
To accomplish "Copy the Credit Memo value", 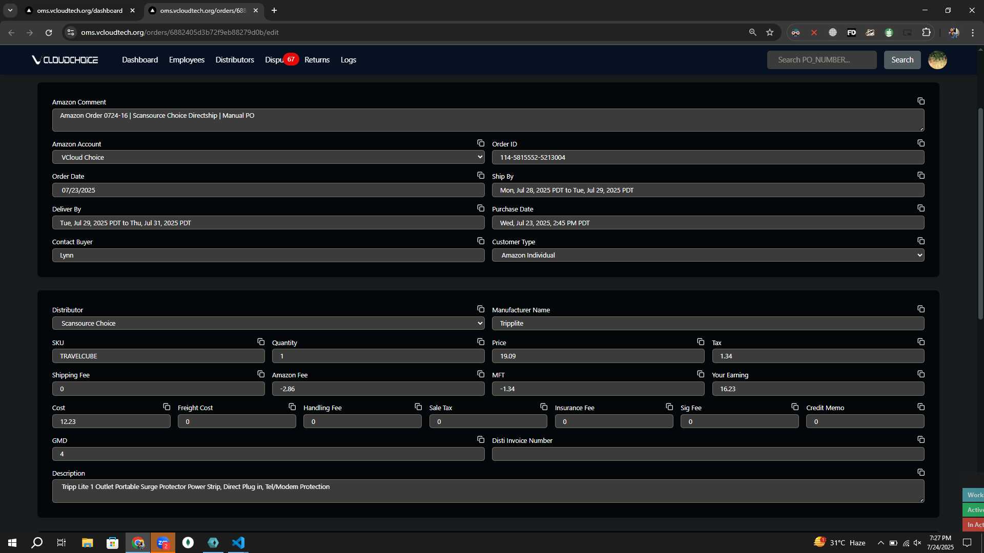I will click(921, 407).
